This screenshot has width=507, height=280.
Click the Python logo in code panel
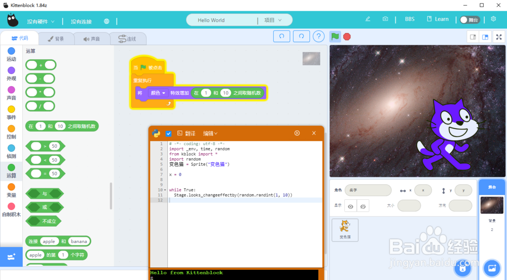tap(156, 133)
